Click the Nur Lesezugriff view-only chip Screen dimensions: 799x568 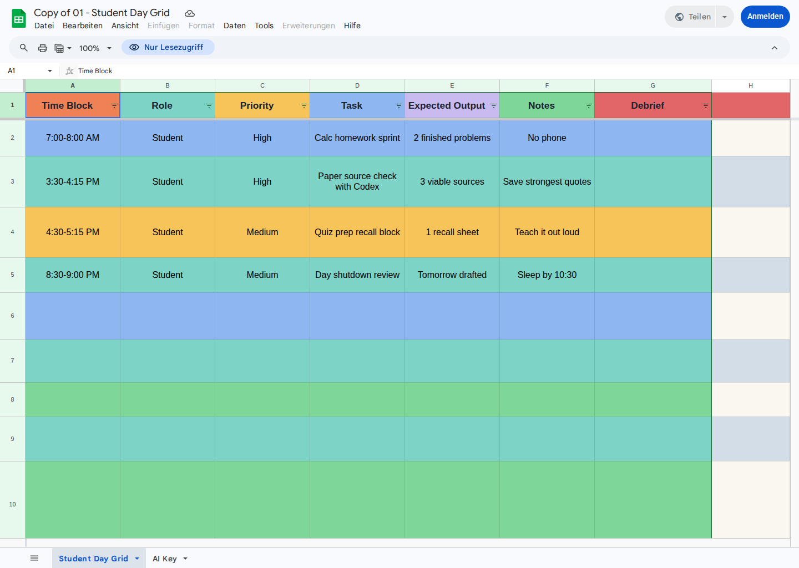168,48
